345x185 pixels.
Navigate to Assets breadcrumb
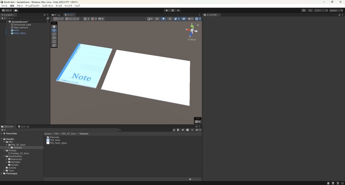pyautogui.click(x=48, y=134)
